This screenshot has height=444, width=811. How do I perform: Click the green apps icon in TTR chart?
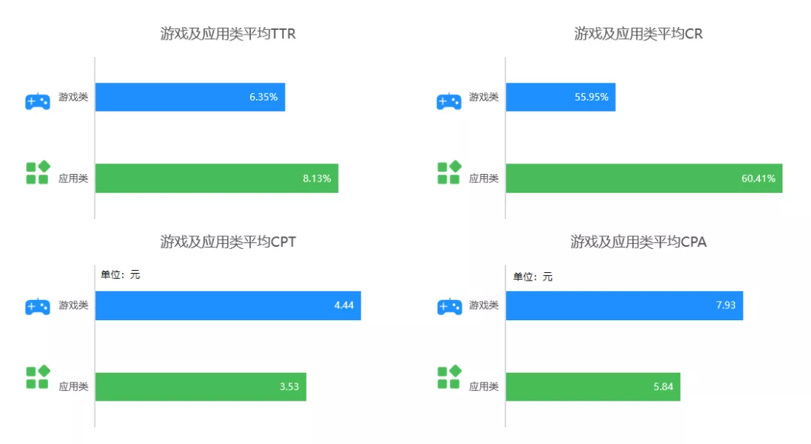pyautogui.click(x=38, y=172)
